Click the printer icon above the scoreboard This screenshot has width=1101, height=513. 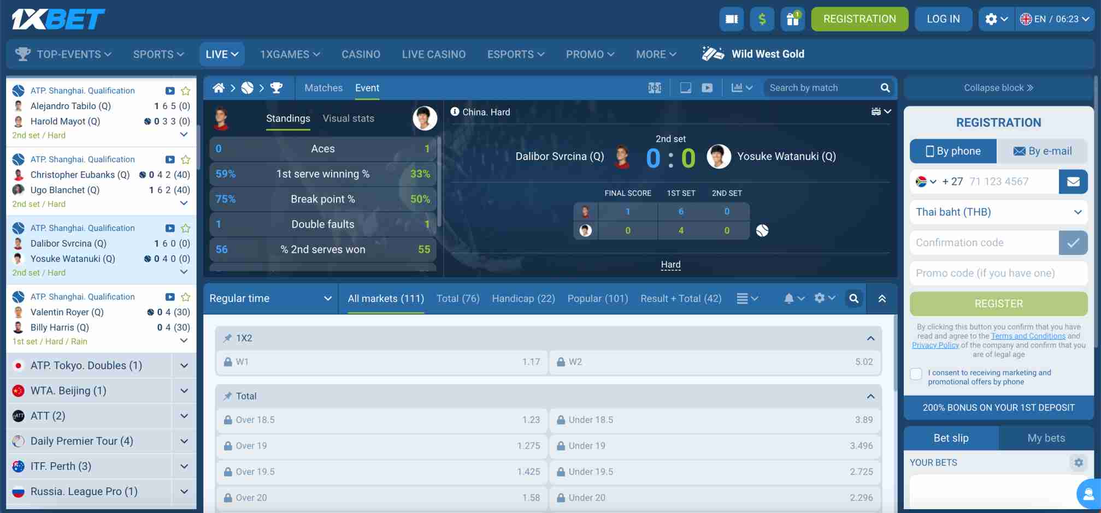coord(877,111)
